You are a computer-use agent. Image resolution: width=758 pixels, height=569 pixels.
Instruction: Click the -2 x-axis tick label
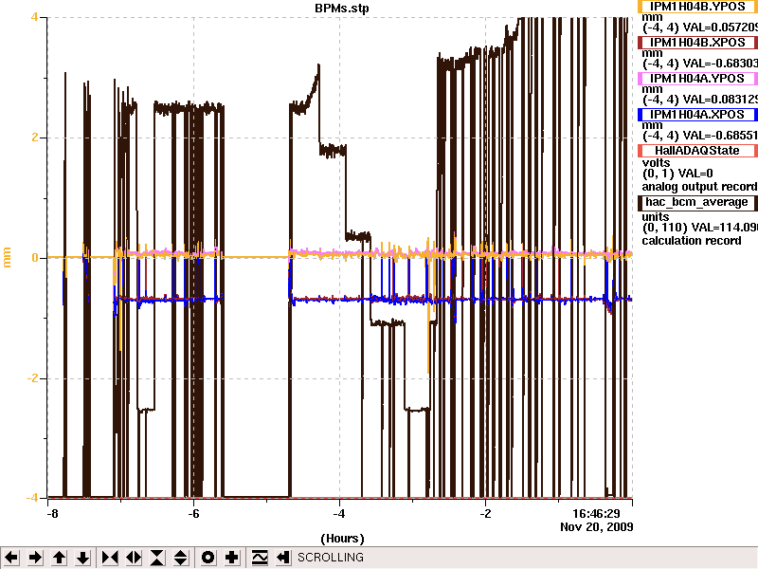pos(485,514)
